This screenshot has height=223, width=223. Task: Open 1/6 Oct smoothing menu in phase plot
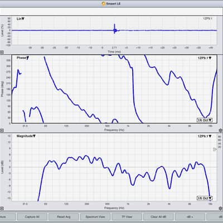205,120
